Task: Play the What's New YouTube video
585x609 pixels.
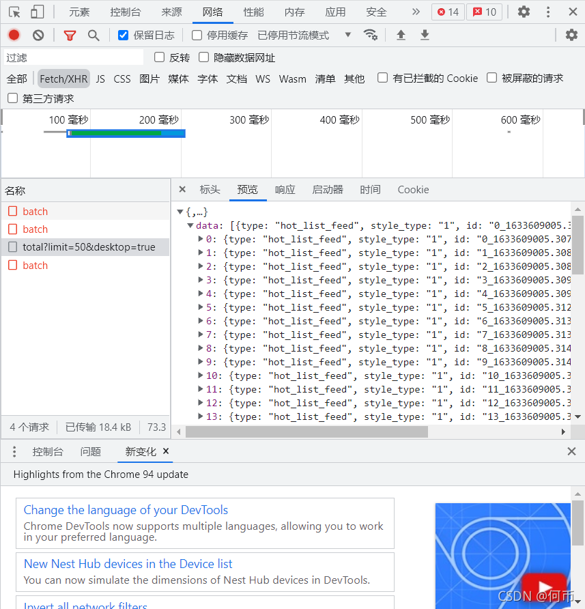Action: 544,587
